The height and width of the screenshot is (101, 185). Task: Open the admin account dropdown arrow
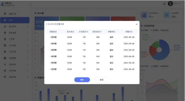180,4
